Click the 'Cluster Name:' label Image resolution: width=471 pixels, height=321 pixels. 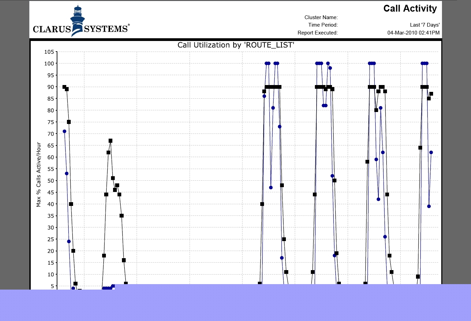[x=321, y=17]
